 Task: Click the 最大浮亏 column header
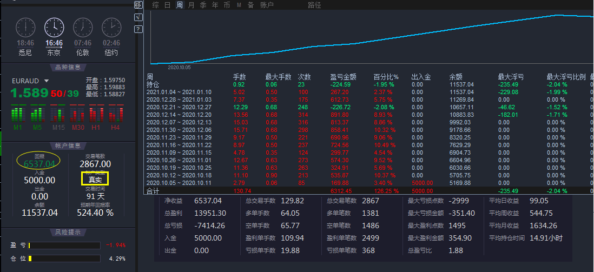pos(511,77)
